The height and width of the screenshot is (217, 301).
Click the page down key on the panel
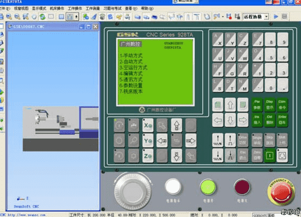pyautogui.click(x=242, y=105)
